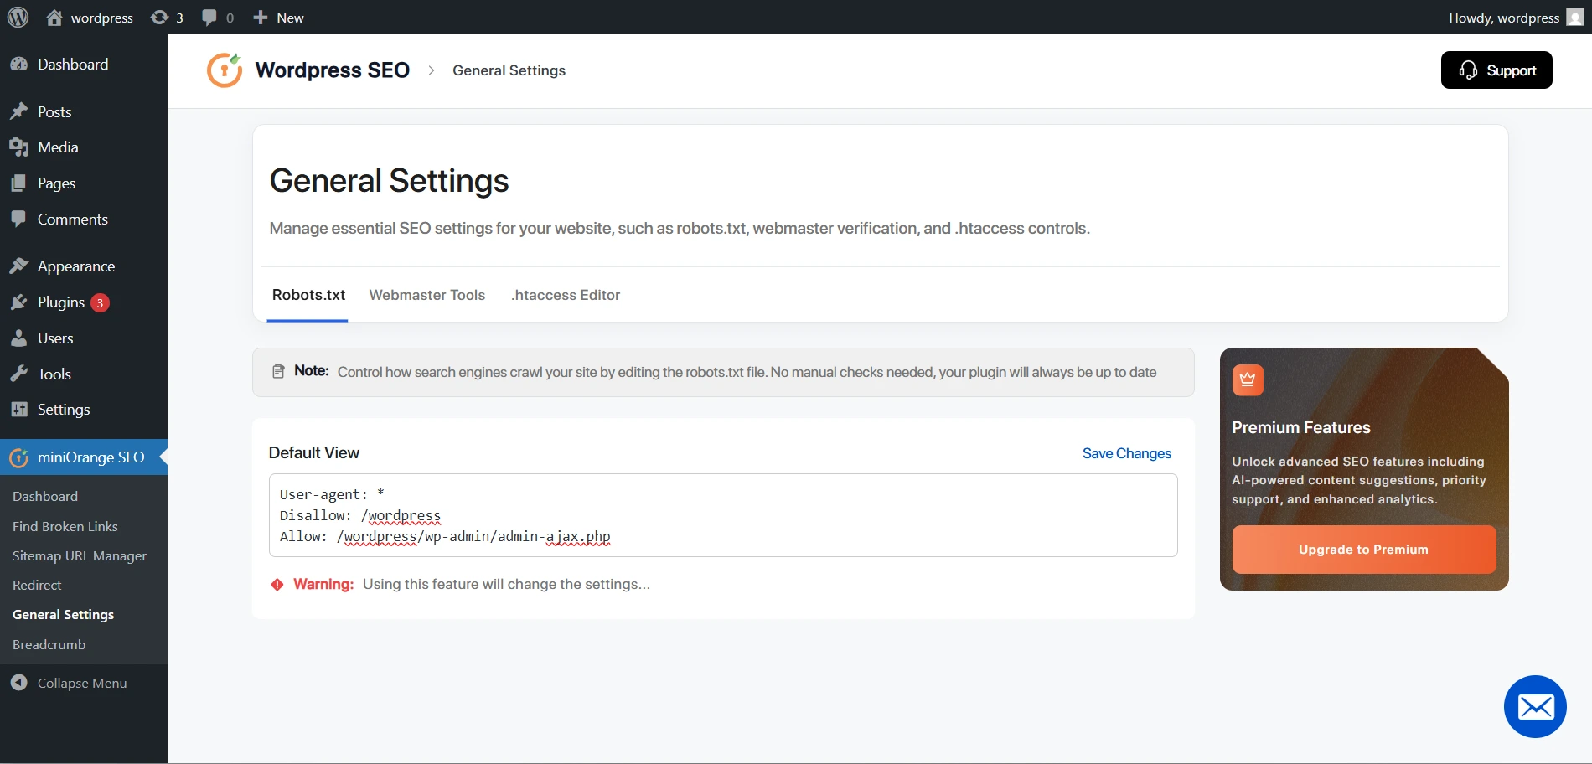Viewport: 1592px width, 764px height.
Task: Select the Support headset icon button
Action: (1469, 70)
